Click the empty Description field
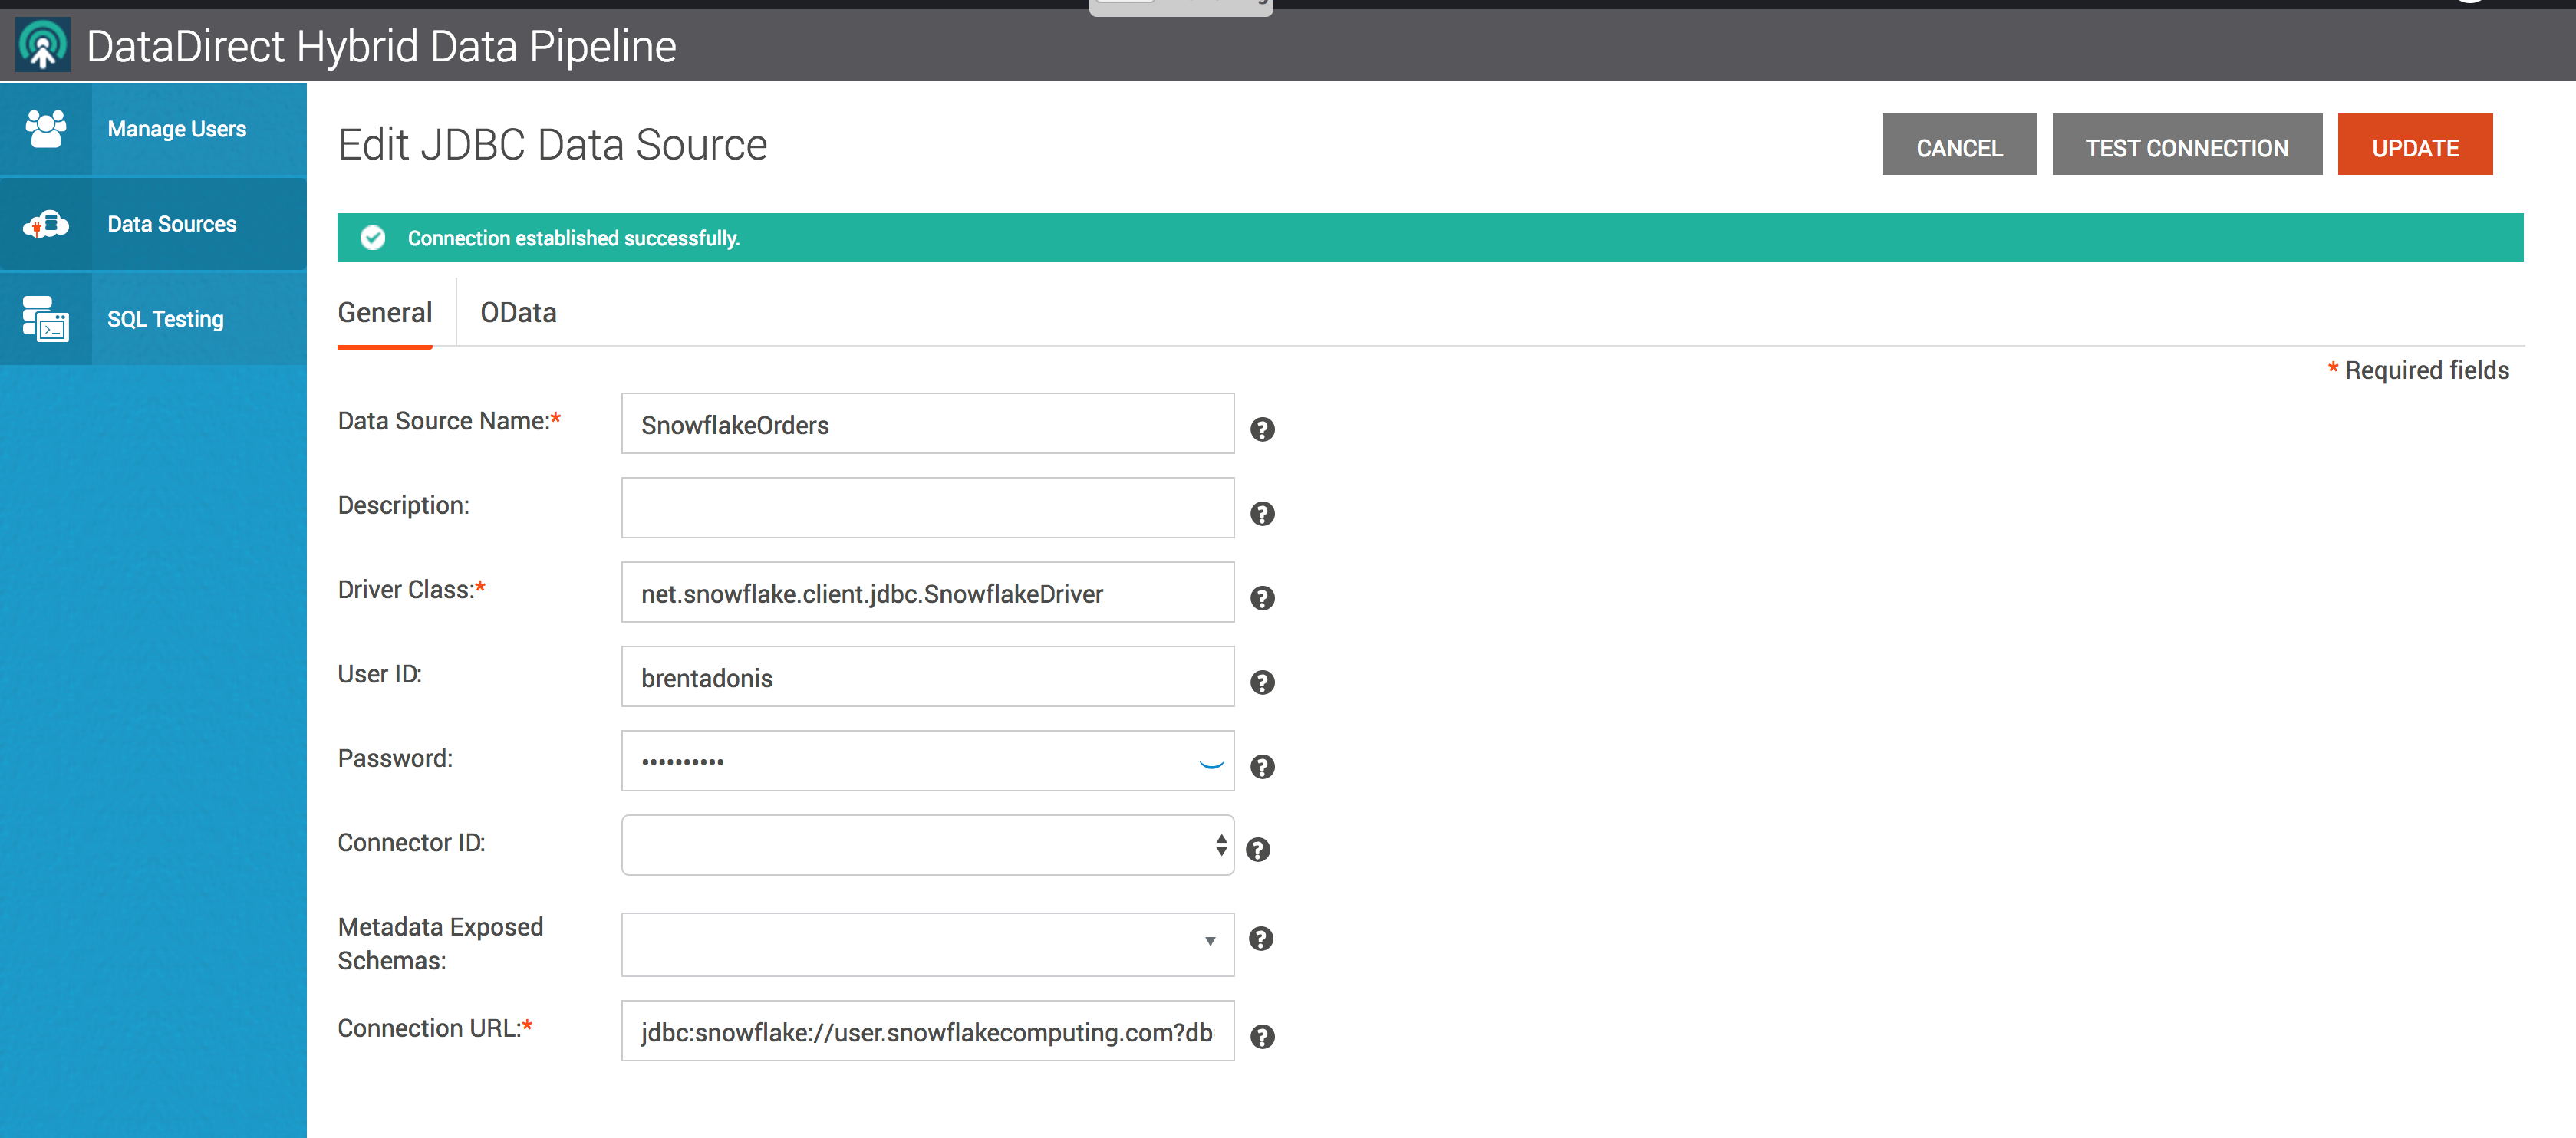The width and height of the screenshot is (2576, 1138). pyautogui.click(x=927, y=507)
